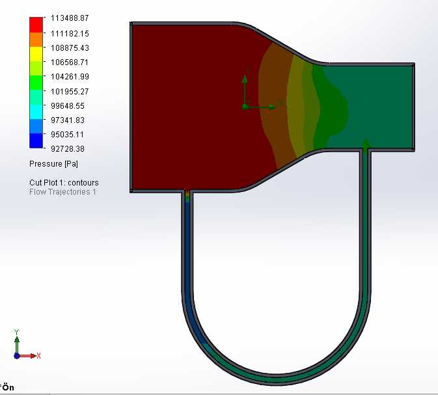Select the Cut Plot 1: contours label
This screenshot has width=438, height=395.
pos(64,183)
